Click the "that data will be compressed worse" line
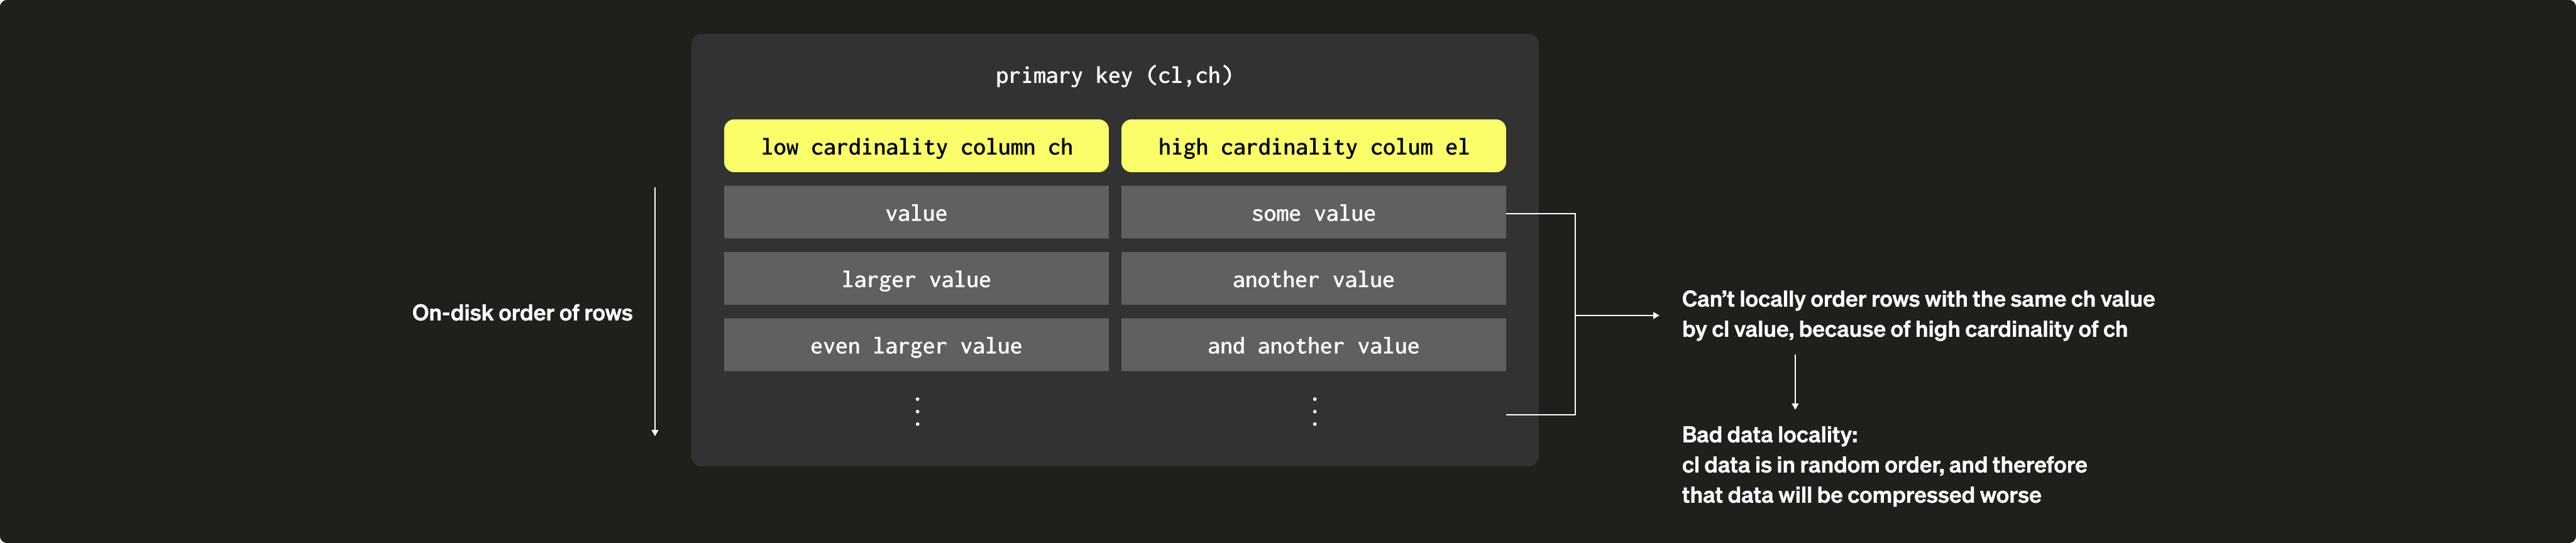The width and height of the screenshot is (2576, 543). pyautogui.click(x=1861, y=495)
